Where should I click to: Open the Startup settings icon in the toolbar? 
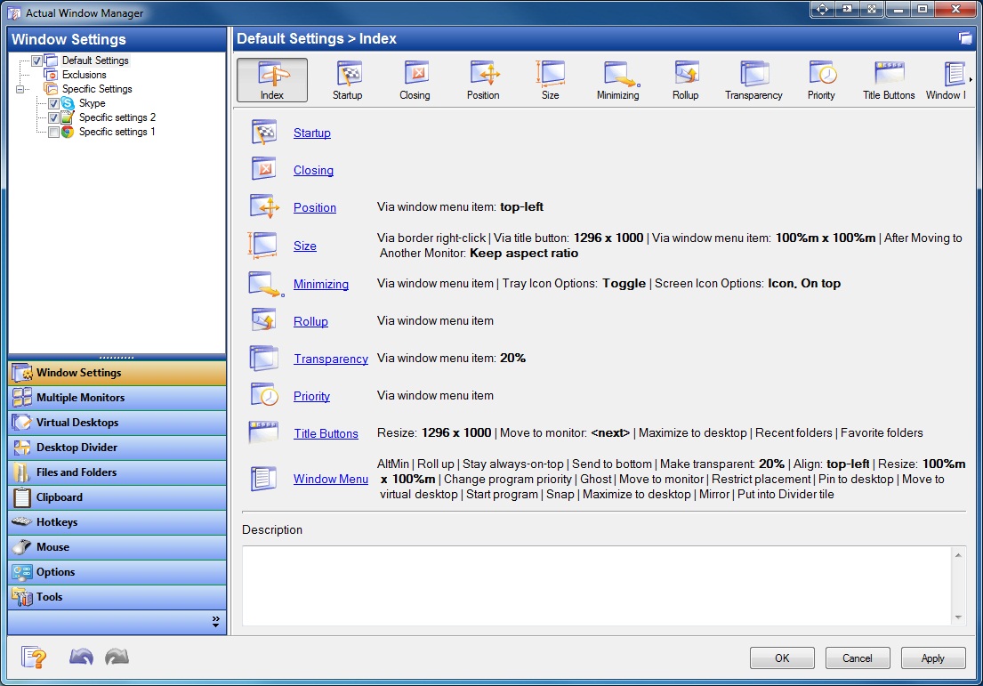coord(347,79)
